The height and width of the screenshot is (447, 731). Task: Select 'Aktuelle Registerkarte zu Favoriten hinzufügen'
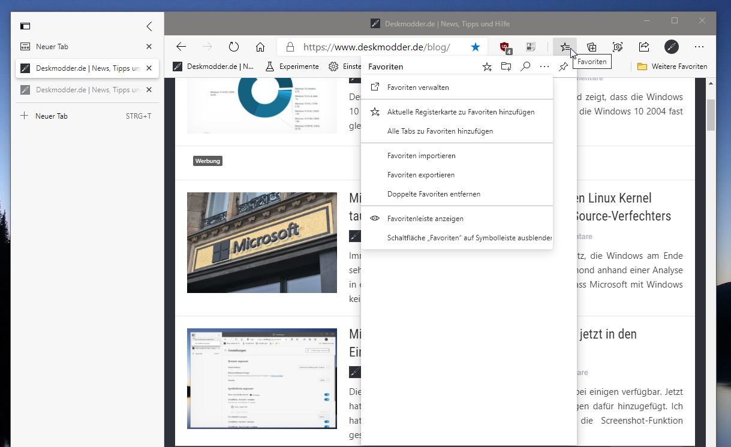click(457, 112)
